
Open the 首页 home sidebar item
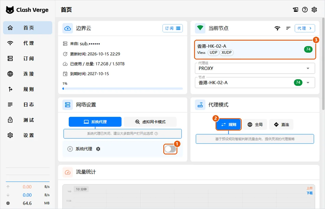click(27, 28)
